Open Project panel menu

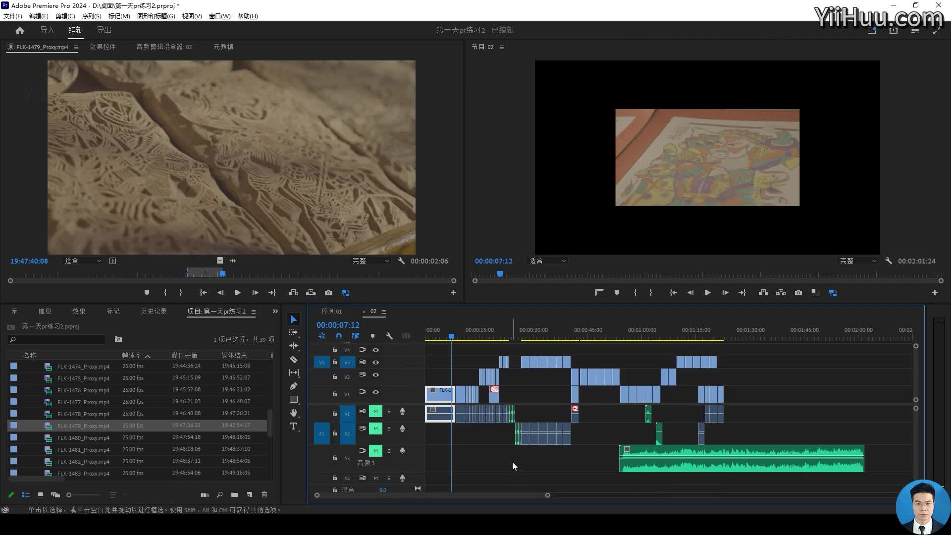pyautogui.click(x=254, y=312)
